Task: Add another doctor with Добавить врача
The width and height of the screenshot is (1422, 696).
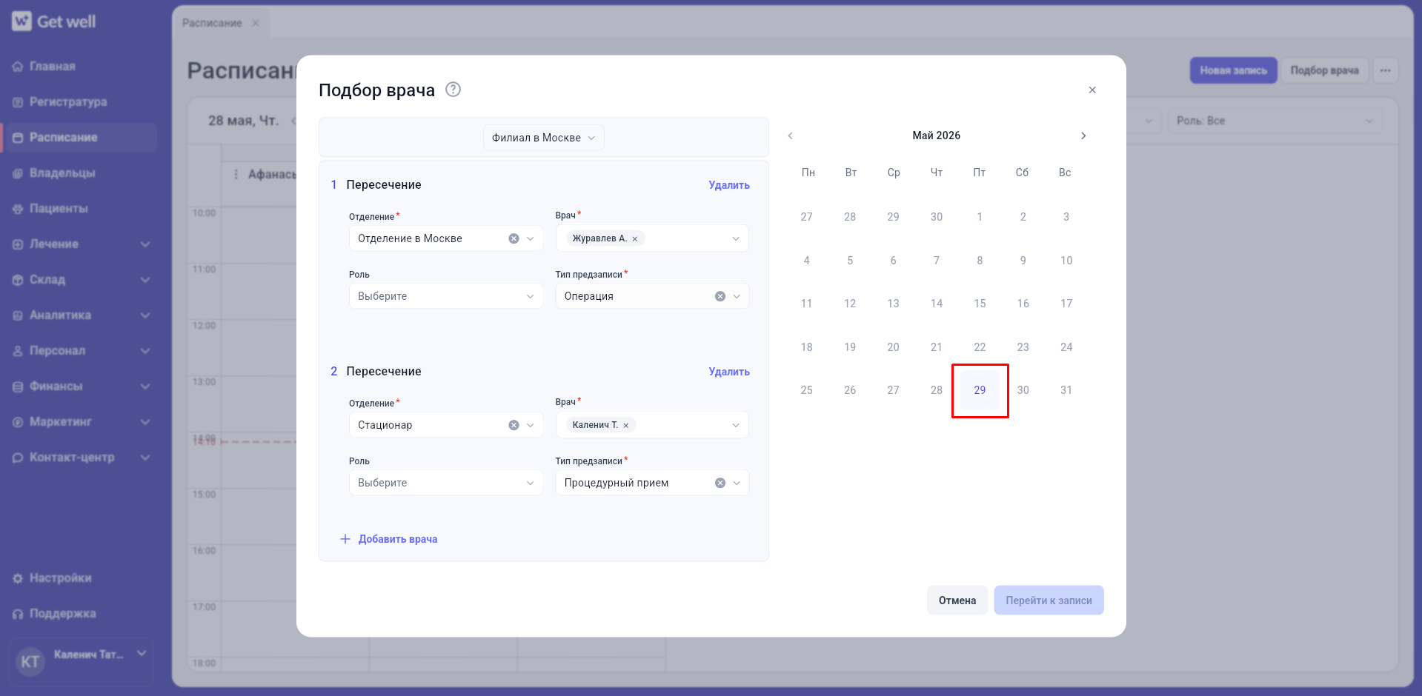Action: point(389,539)
